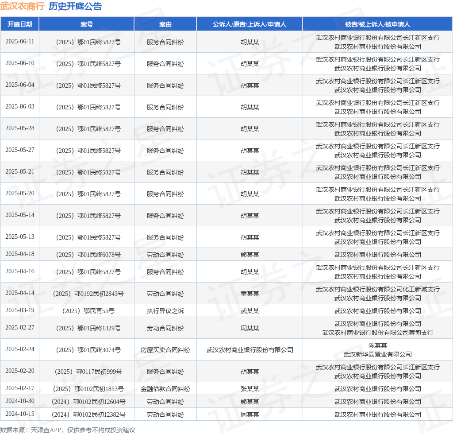Click the 武汉农商行 title text
453x434 pixels.
pos(22,6)
